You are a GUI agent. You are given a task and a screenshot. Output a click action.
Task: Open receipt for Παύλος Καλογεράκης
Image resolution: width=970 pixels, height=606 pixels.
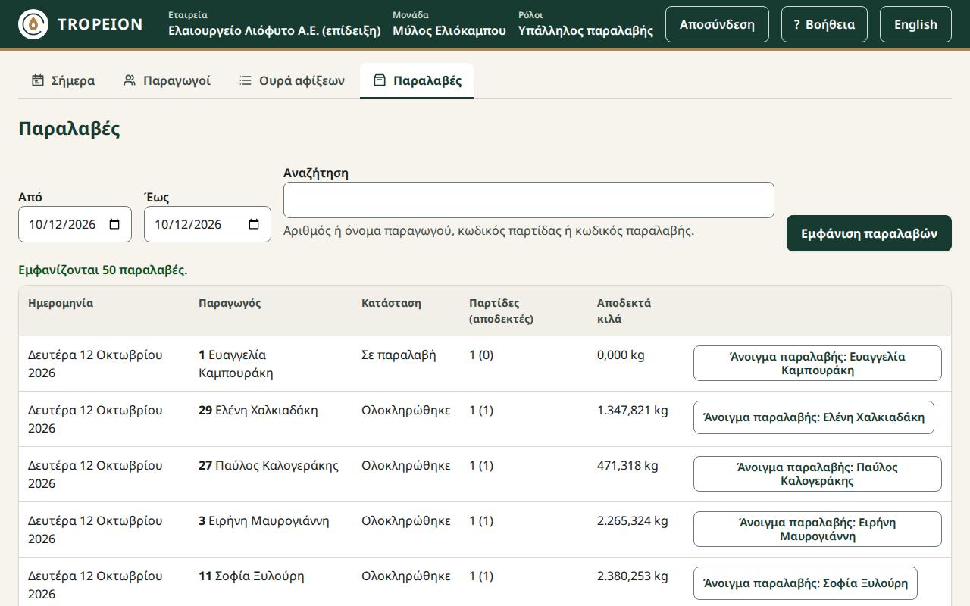point(818,474)
